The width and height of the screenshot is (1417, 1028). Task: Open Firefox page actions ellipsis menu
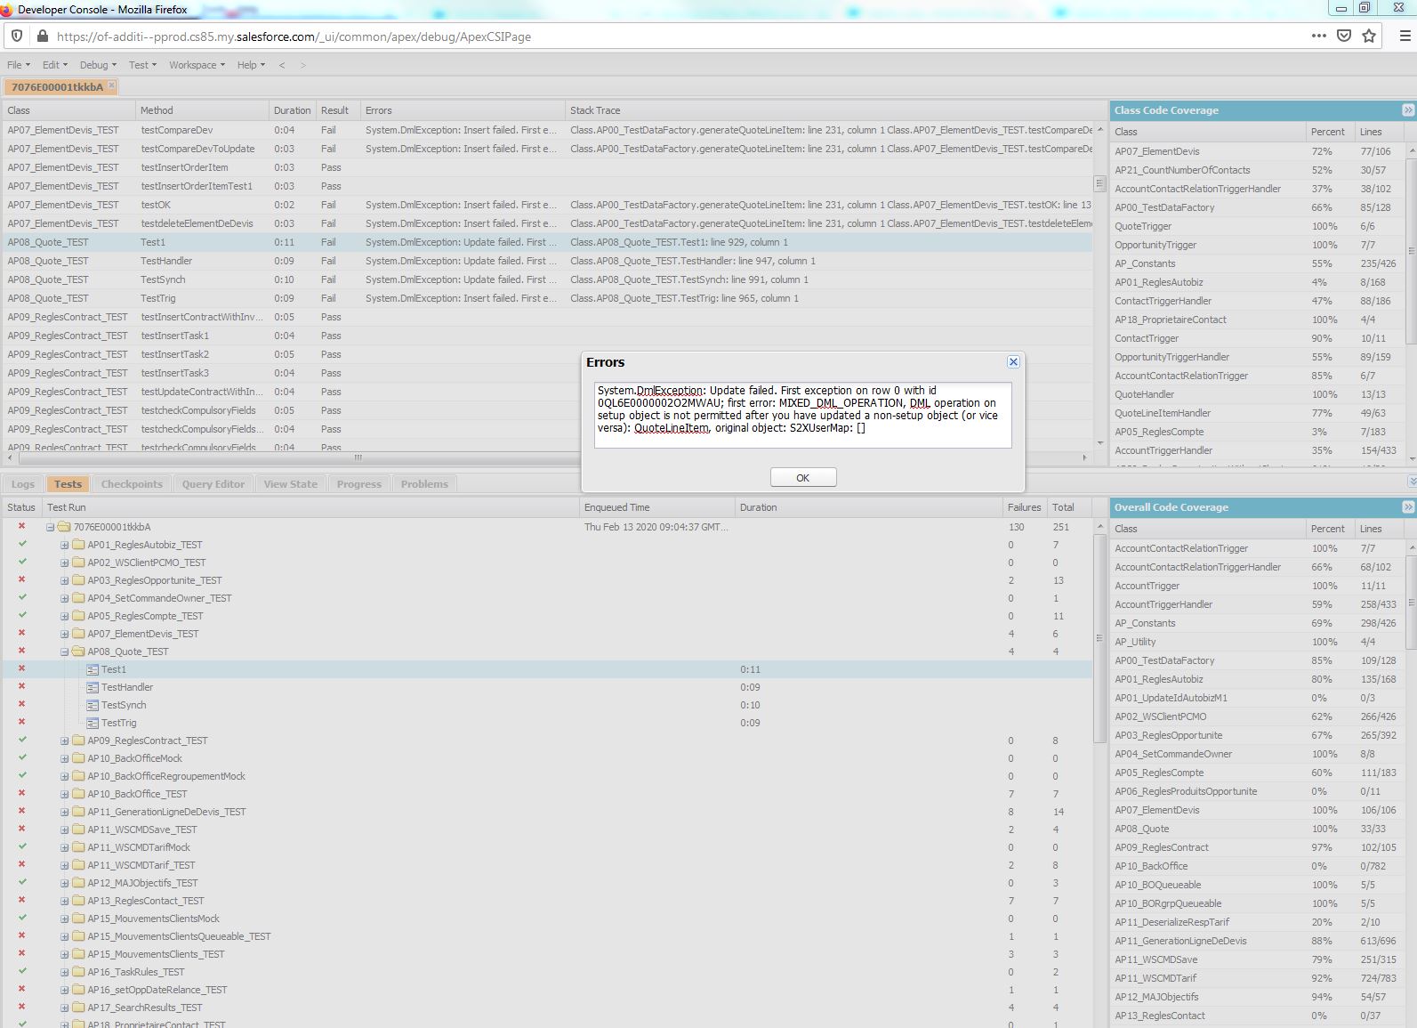click(1318, 36)
